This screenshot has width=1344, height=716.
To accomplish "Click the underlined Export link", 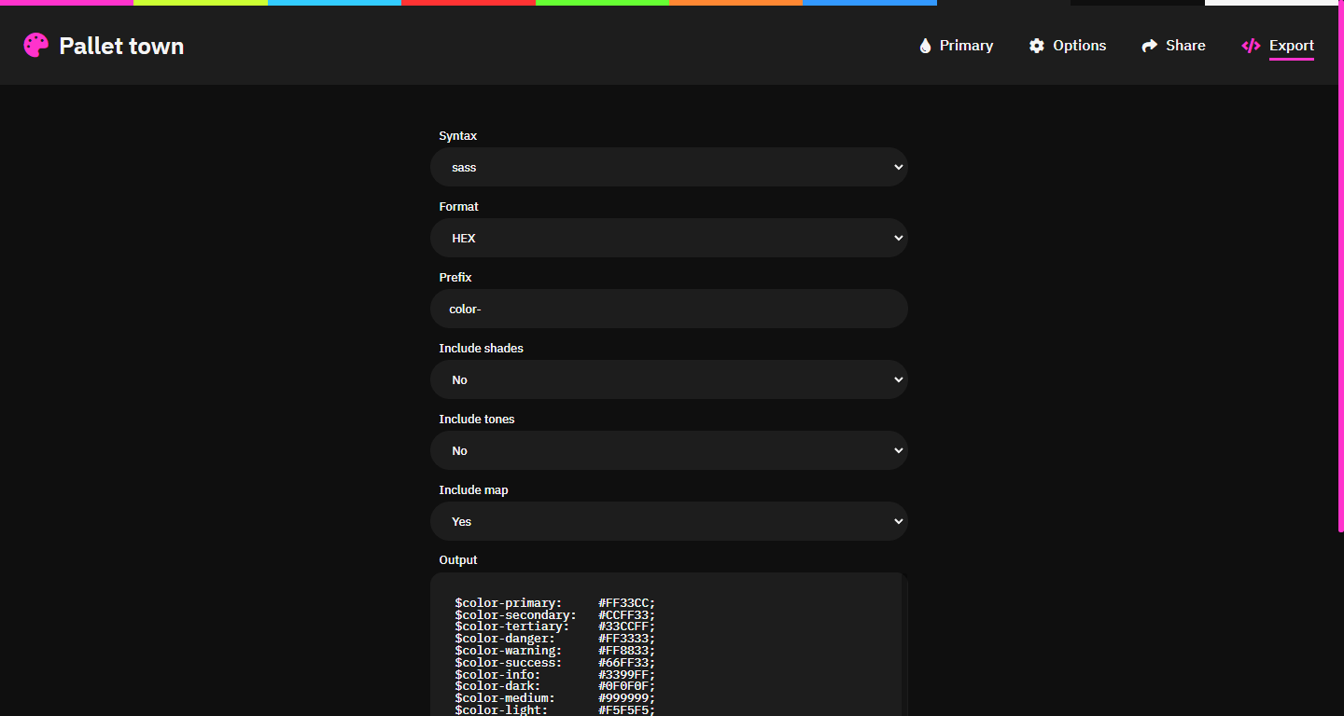I will point(1292,45).
